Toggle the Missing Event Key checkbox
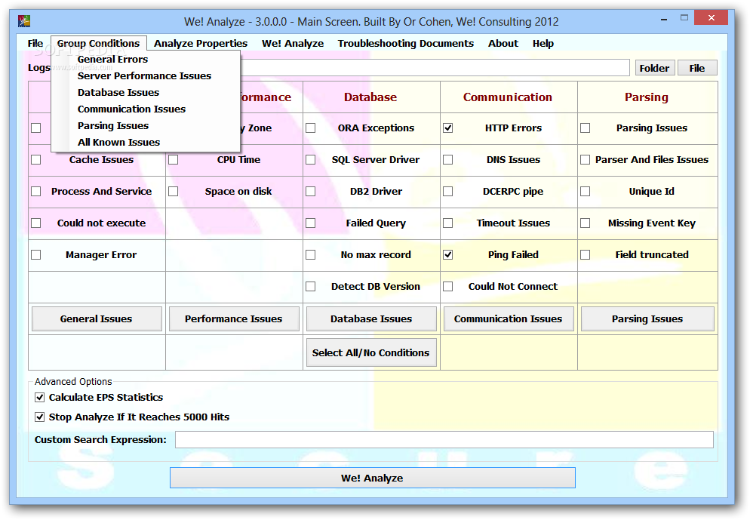 point(585,223)
